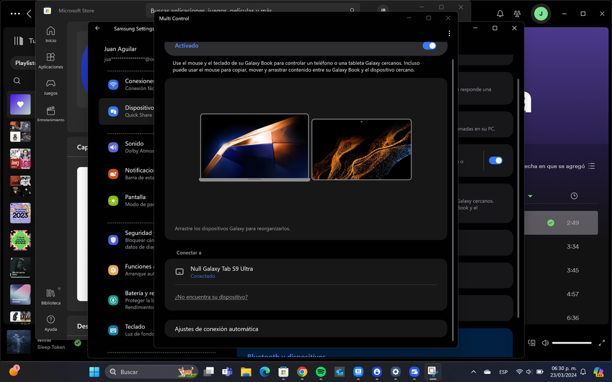This screenshot has height=382, width=612.
Task: Open Task View from the taskbar
Action: (209, 372)
